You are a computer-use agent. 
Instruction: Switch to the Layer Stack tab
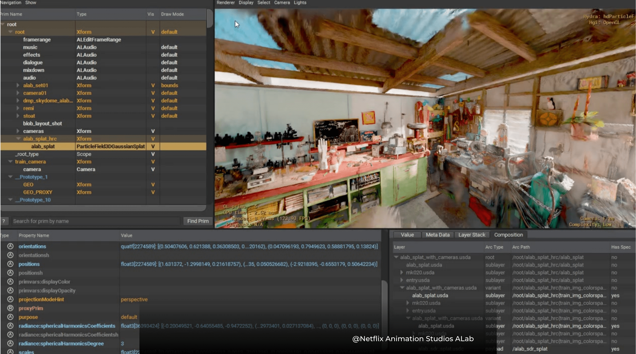point(472,235)
